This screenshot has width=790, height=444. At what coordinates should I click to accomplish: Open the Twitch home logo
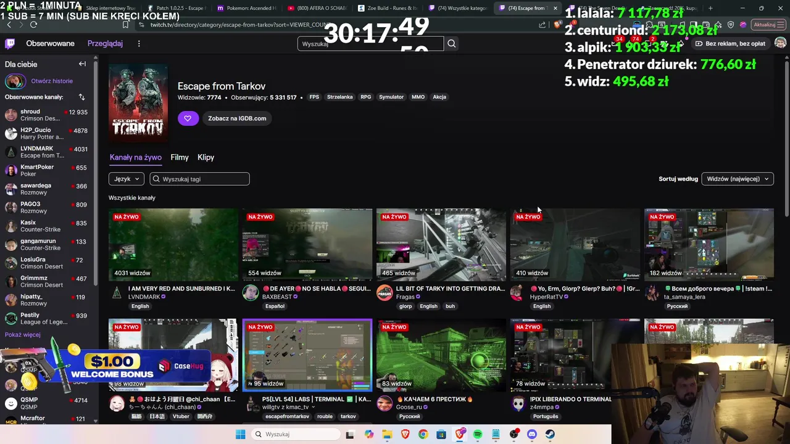click(x=10, y=43)
